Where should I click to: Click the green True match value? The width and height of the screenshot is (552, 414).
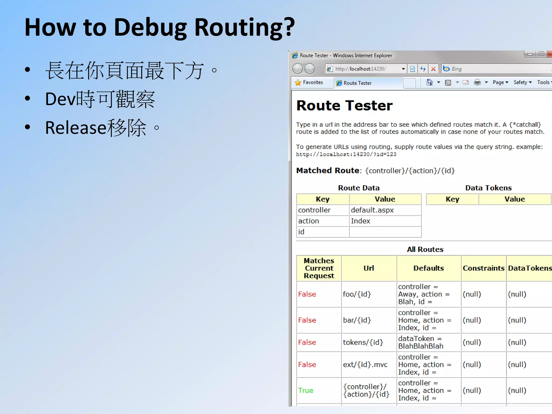[306, 391]
